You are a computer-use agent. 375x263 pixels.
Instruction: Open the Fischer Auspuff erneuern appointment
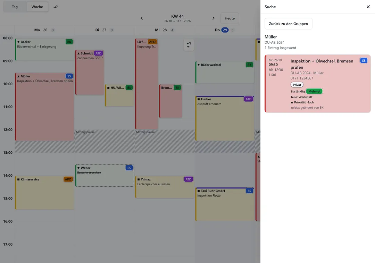[225, 118]
